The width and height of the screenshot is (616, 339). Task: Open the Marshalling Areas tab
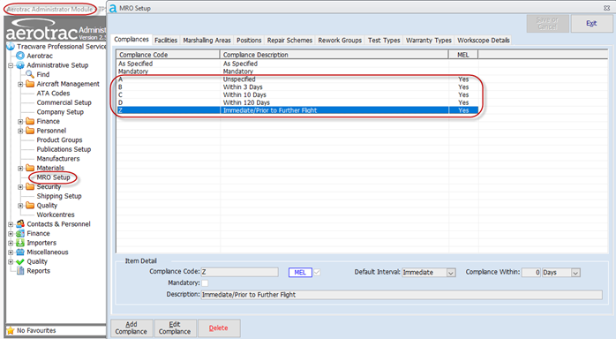pos(207,40)
